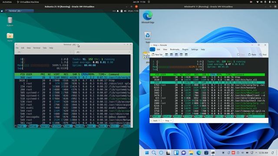Open the Microsoft Edge desktop shortcut
This screenshot has width=278, height=156.
point(148,16)
